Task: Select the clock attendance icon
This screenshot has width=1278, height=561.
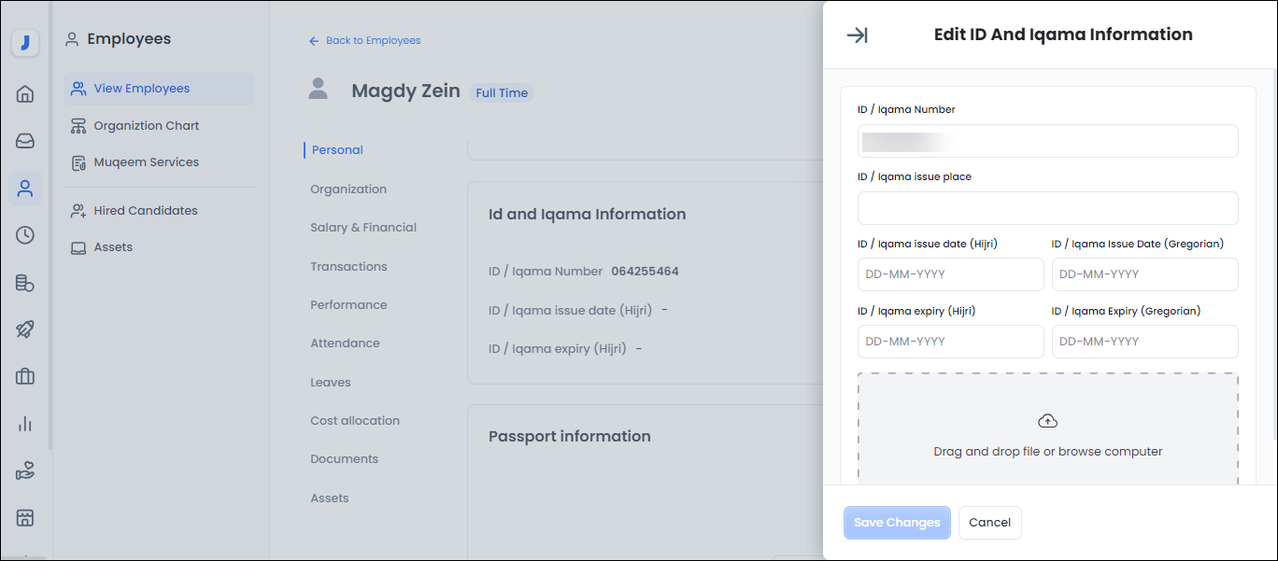Action: click(x=25, y=235)
